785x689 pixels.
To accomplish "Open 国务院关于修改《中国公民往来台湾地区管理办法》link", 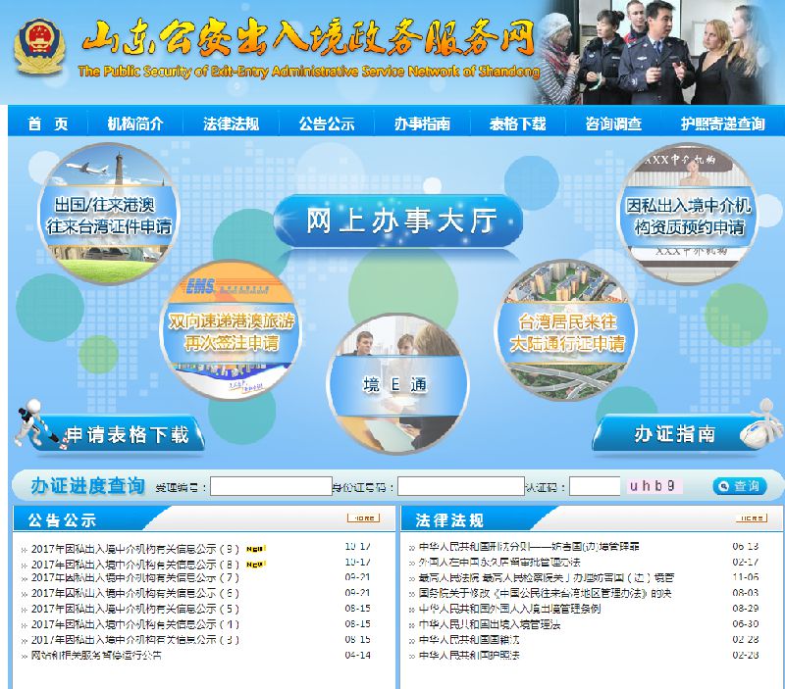I will [545, 594].
